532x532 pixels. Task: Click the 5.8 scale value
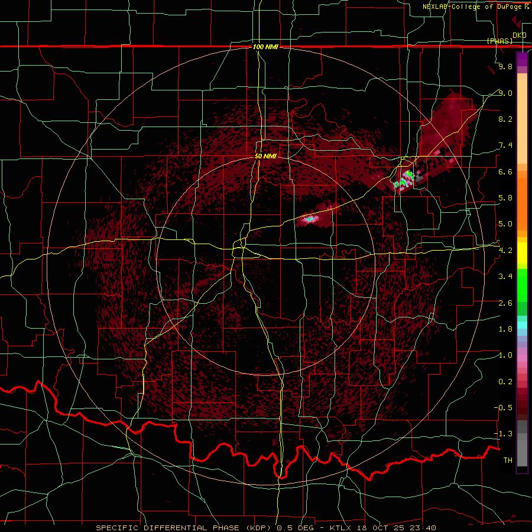click(505, 198)
